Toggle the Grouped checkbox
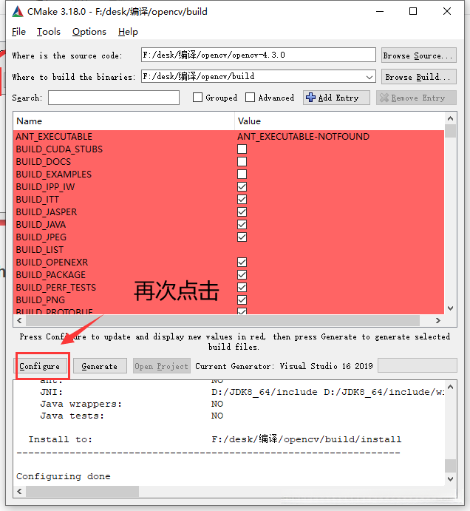 [x=197, y=98]
